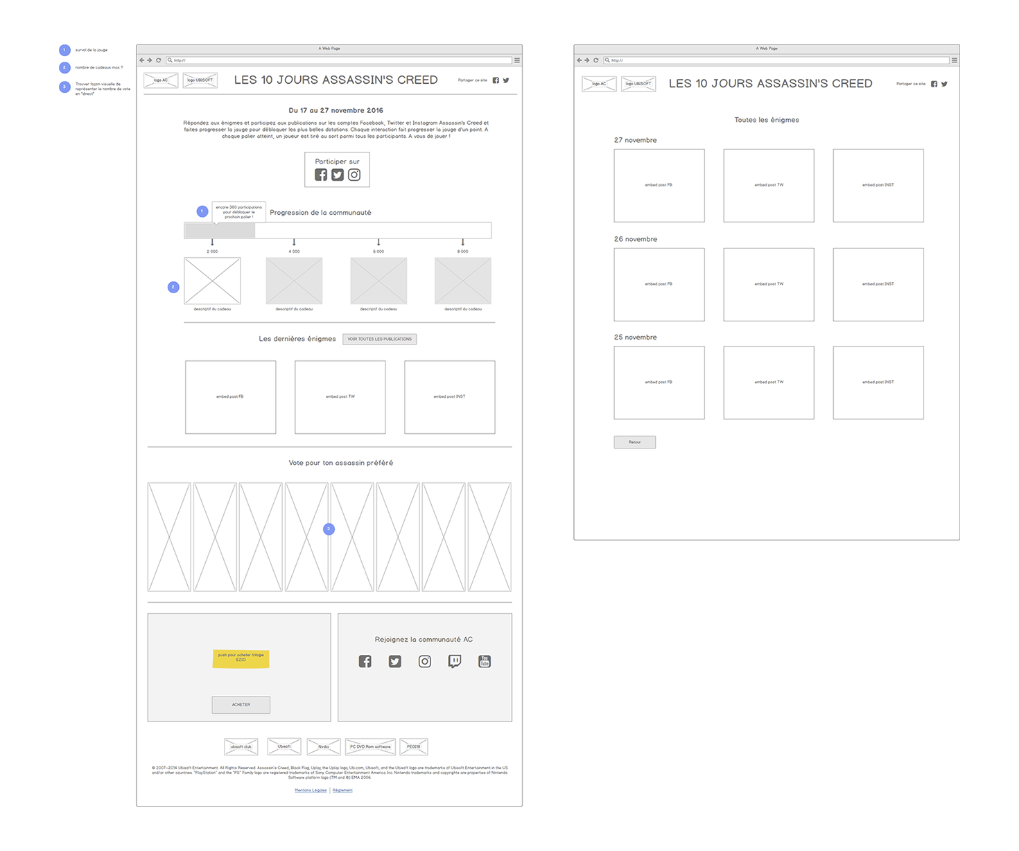Click the Facebook icon under 'Participer sur'

(x=321, y=175)
